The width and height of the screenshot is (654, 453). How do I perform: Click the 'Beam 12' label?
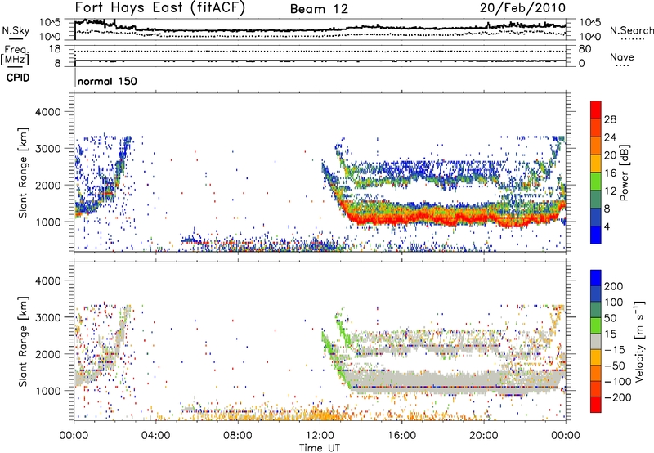coord(319,9)
